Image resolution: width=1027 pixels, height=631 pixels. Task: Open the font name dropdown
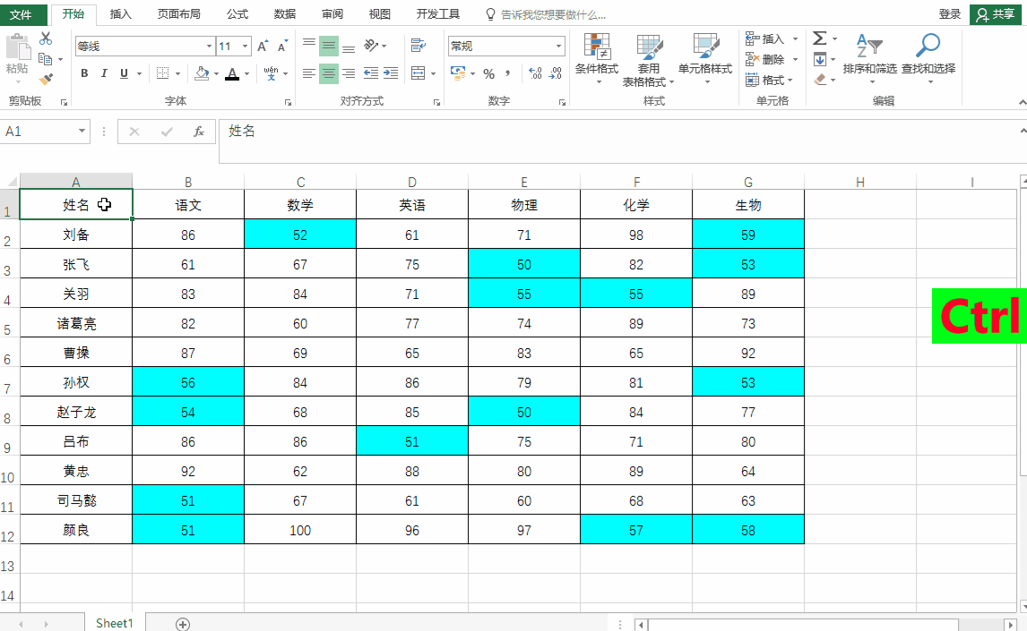click(x=209, y=47)
